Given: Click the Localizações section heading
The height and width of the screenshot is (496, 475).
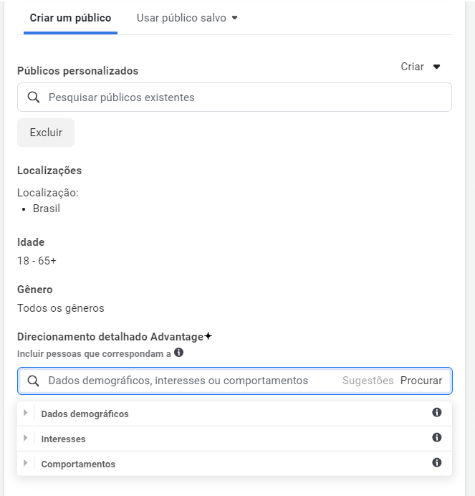Looking at the screenshot, I should (x=49, y=171).
